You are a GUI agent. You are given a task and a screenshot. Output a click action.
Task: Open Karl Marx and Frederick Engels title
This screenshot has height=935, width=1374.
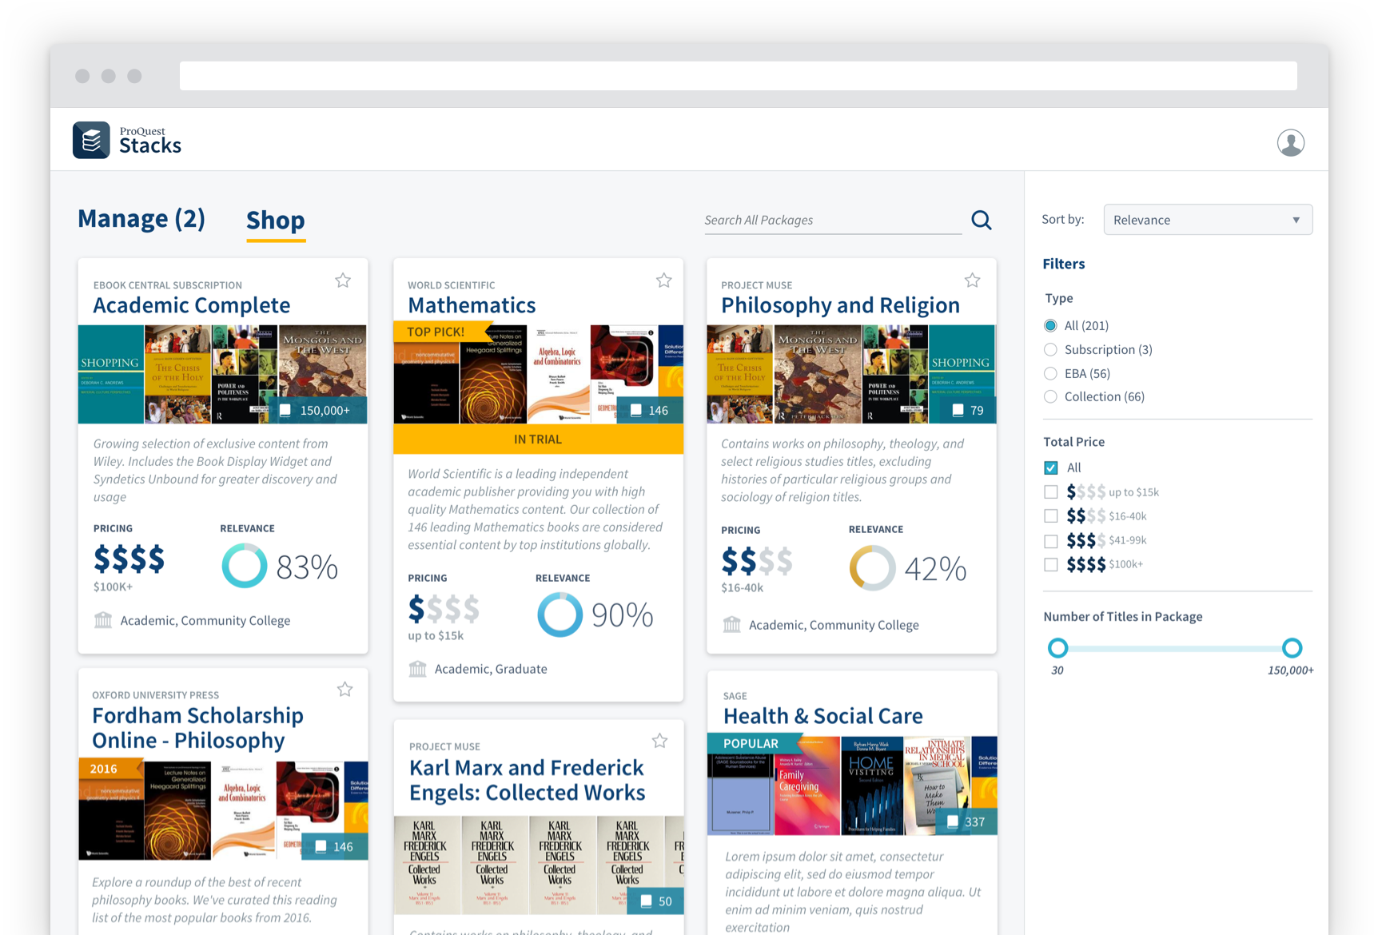coord(527,779)
